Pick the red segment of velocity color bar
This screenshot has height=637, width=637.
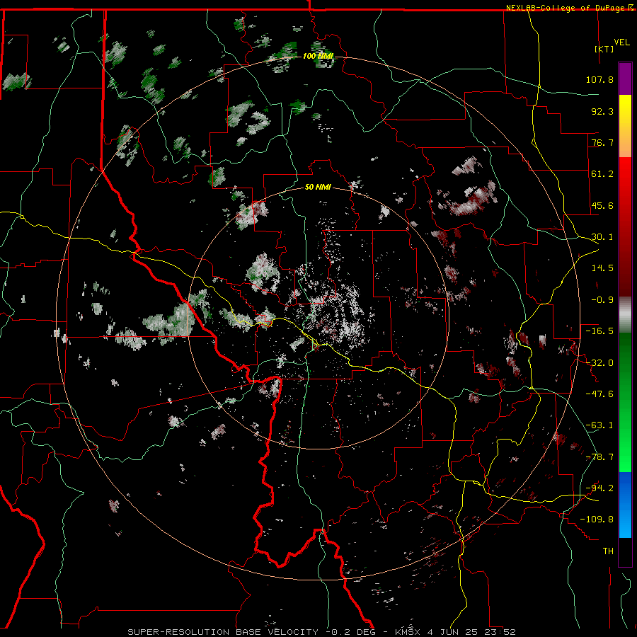[625, 227]
